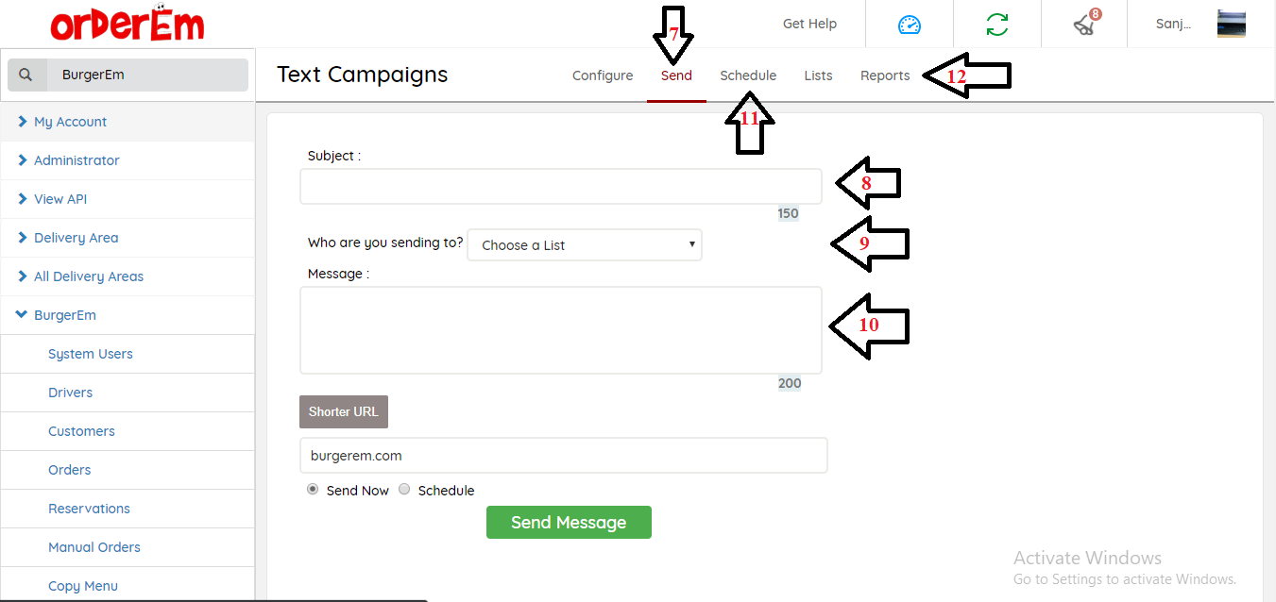Screen dimensions: 1276x602
Task: Expand the Delivery Area sidebar section
Action: click(76, 238)
